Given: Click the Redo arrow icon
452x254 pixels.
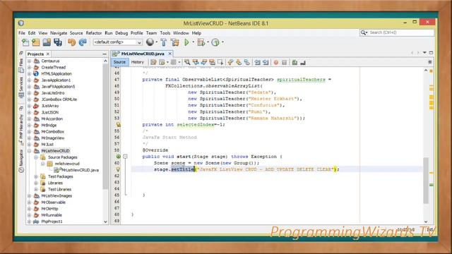Looking at the screenshot, I should [83, 42].
